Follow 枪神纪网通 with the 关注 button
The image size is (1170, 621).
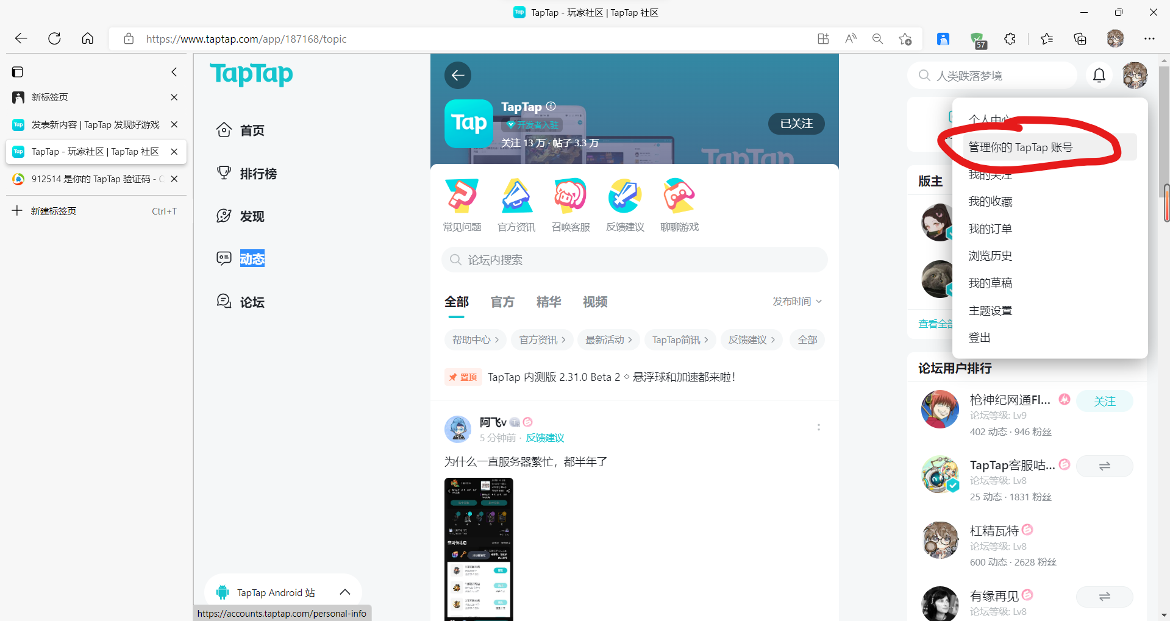1105,401
